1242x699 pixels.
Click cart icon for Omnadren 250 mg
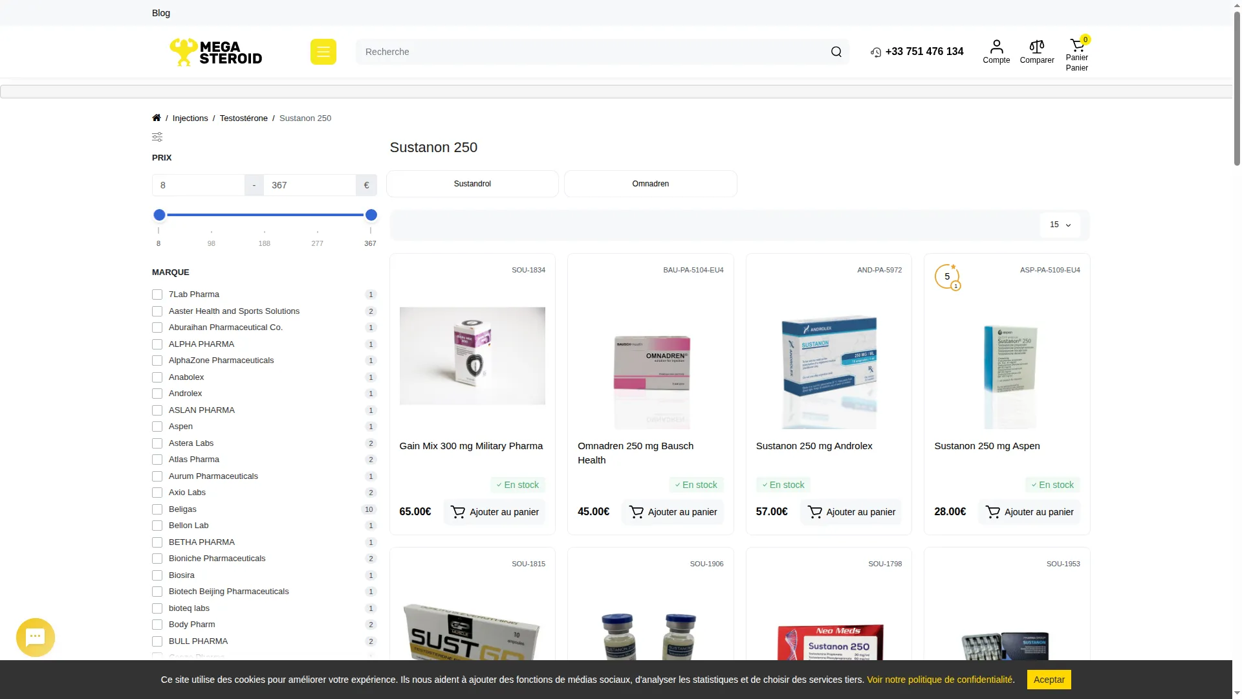[x=637, y=512]
